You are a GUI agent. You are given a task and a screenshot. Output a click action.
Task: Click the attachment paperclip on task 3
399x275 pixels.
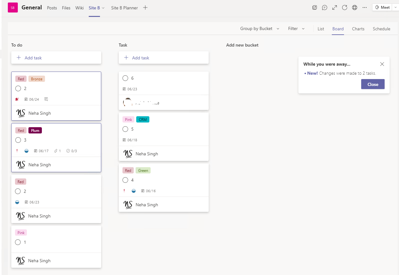pos(56,151)
